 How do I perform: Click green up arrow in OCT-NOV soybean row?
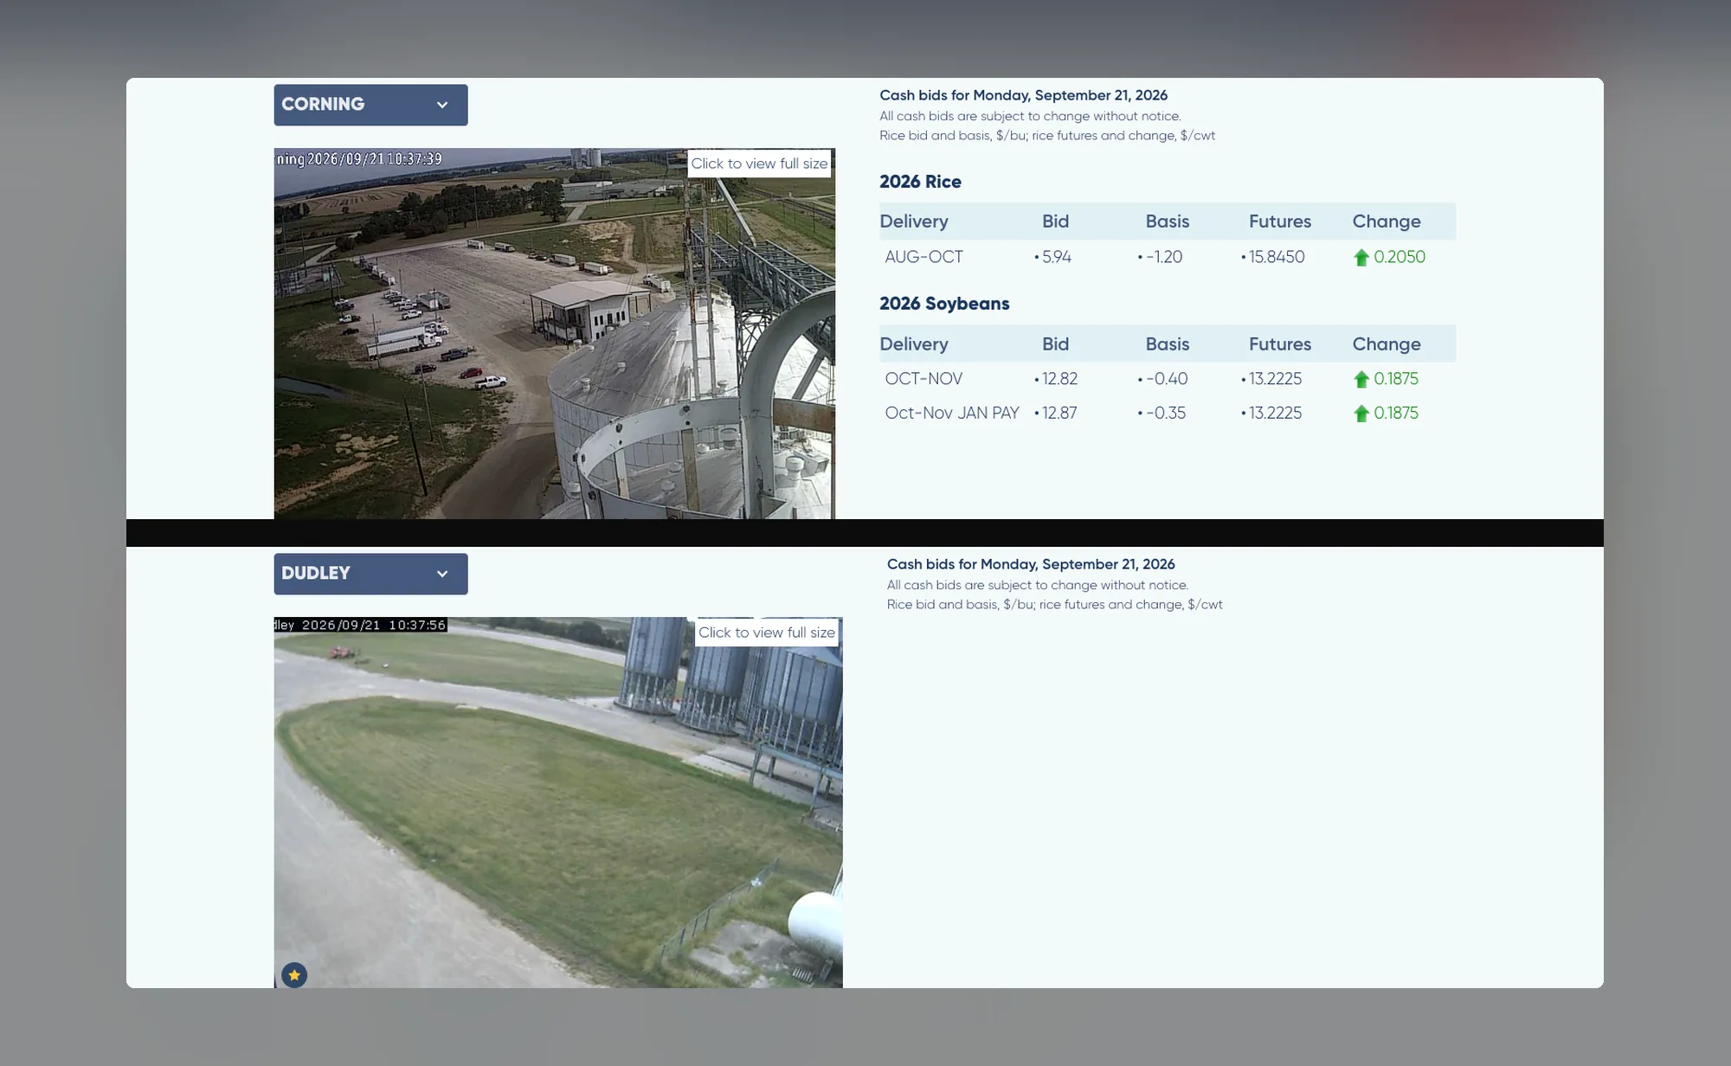(1361, 379)
